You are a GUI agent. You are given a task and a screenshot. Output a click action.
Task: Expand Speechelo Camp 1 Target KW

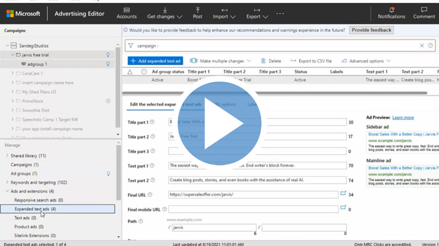pyautogui.click(x=13, y=119)
